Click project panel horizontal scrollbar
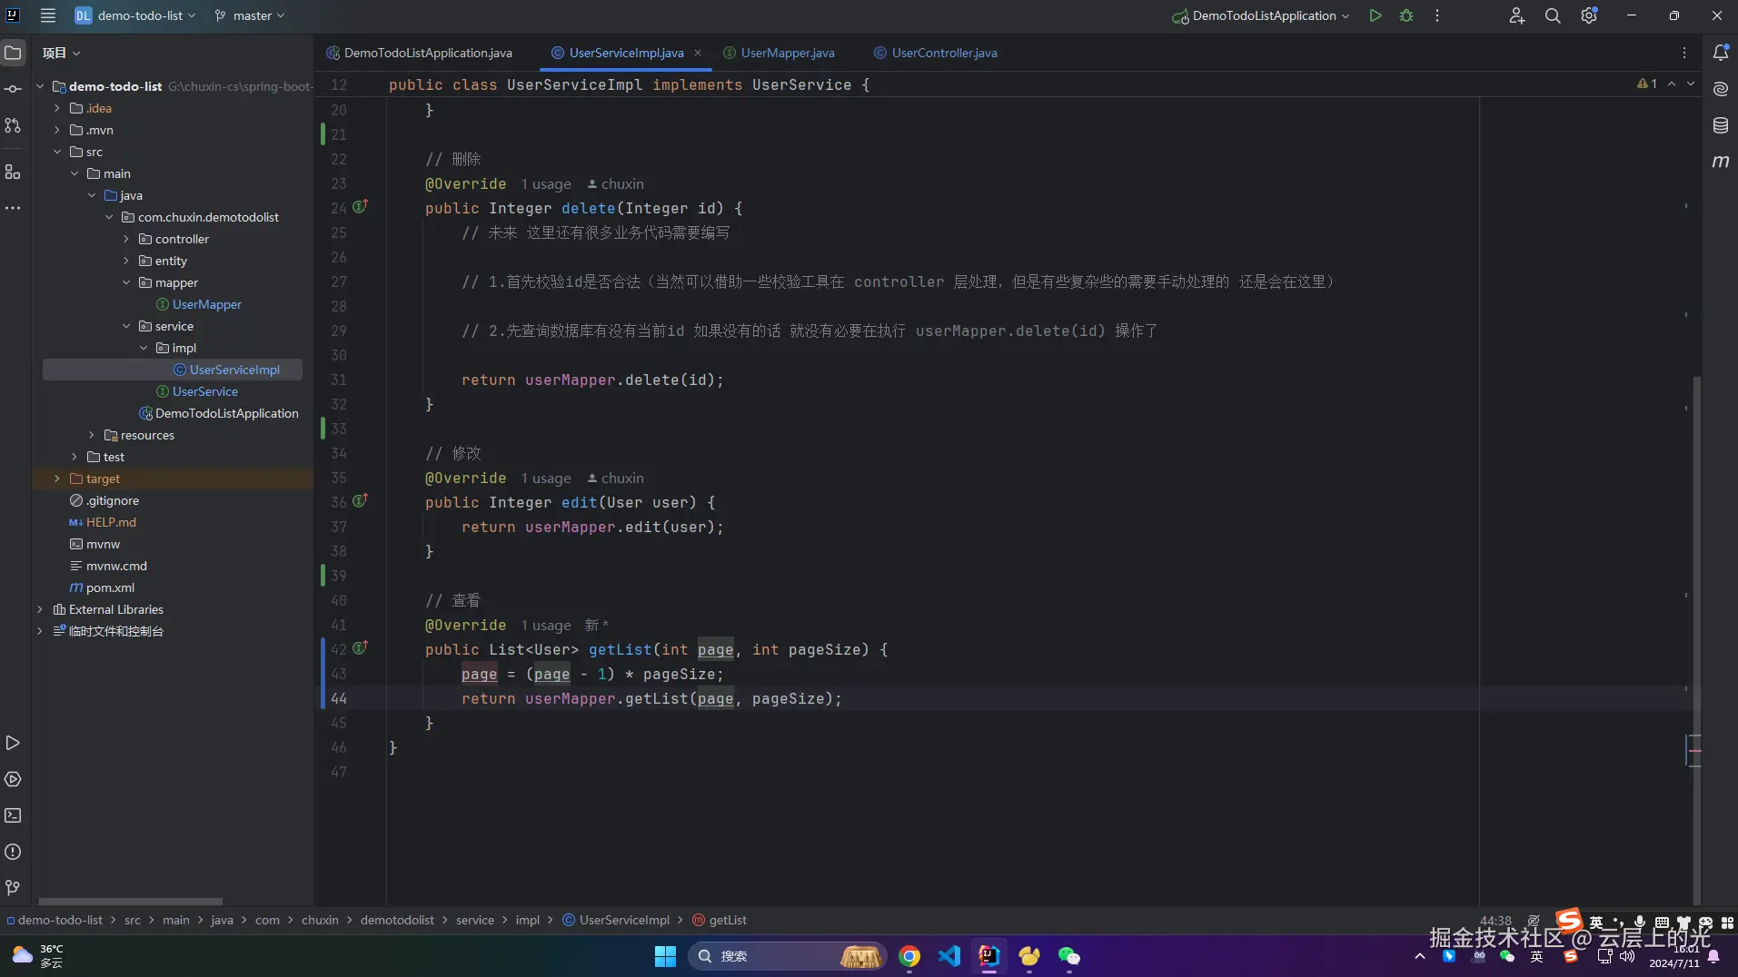The width and height of the screenshot is (1738, 977). coord(131,902)
